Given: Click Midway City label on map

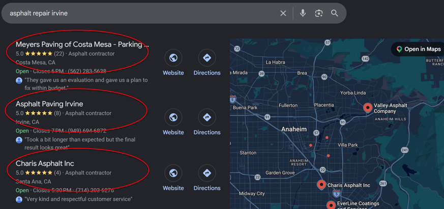Looking at the screenshot, I should point(252,194).
